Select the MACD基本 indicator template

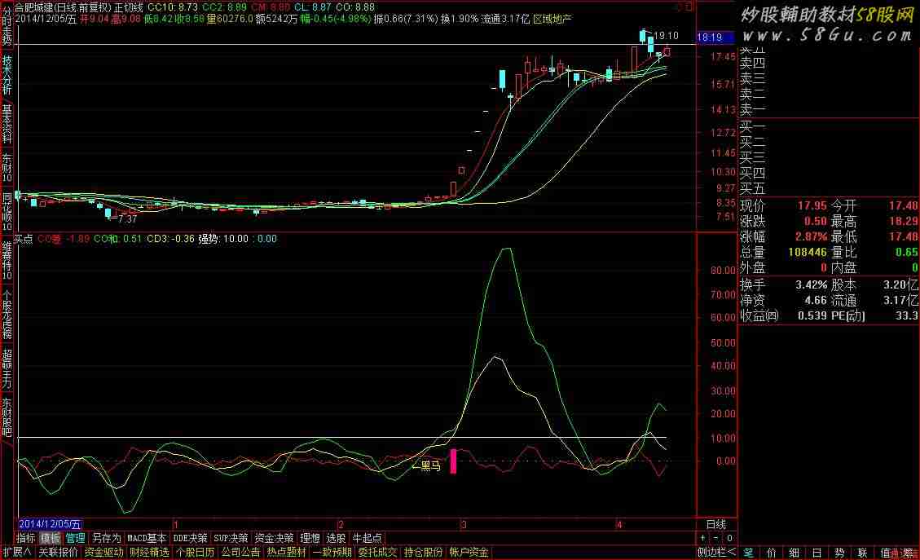pyautogui.click(x=147, y=538)
